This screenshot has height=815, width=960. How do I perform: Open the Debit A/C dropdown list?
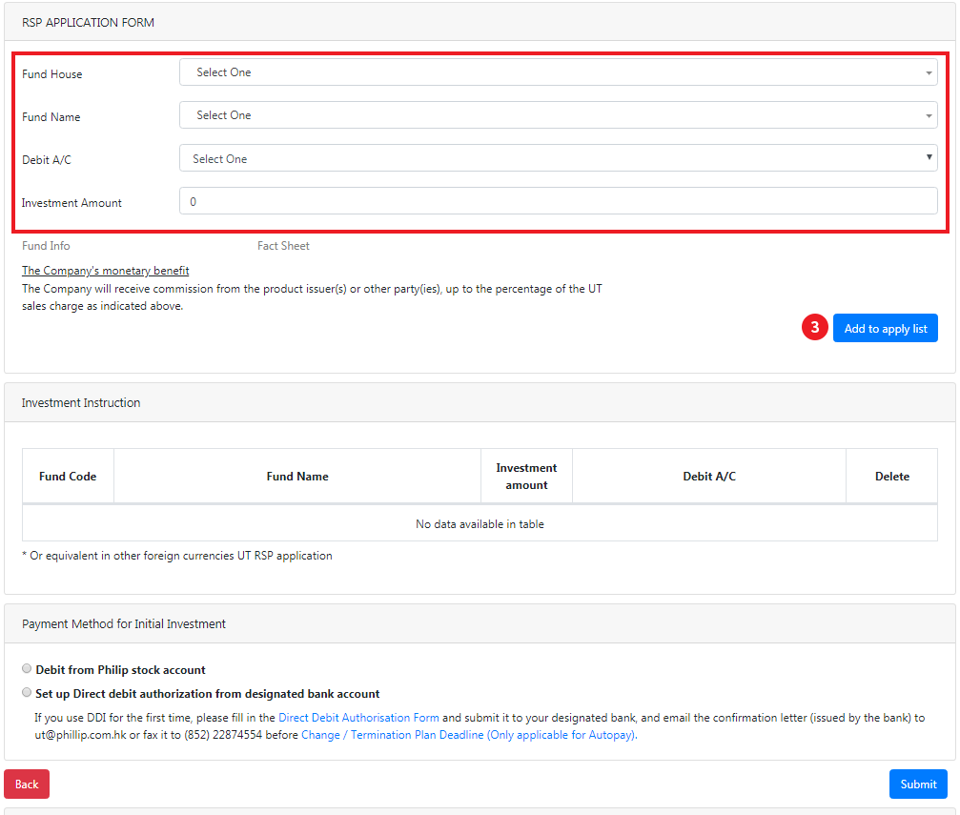pyautogui.click(x=558, y=159)
